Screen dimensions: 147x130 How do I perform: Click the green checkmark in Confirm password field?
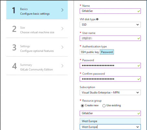pos(139,79)
